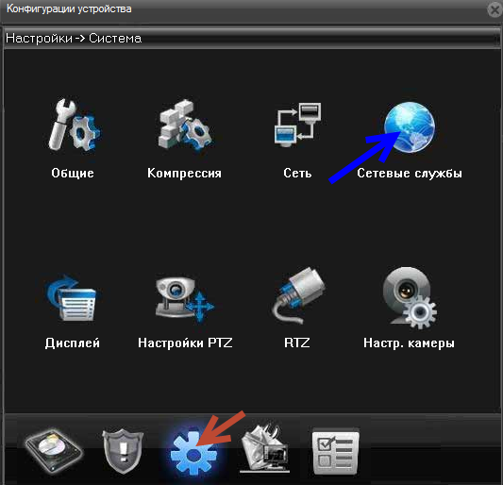
Task: Open the Общие wrench-and-gear icon
Action: pos(75,125)
